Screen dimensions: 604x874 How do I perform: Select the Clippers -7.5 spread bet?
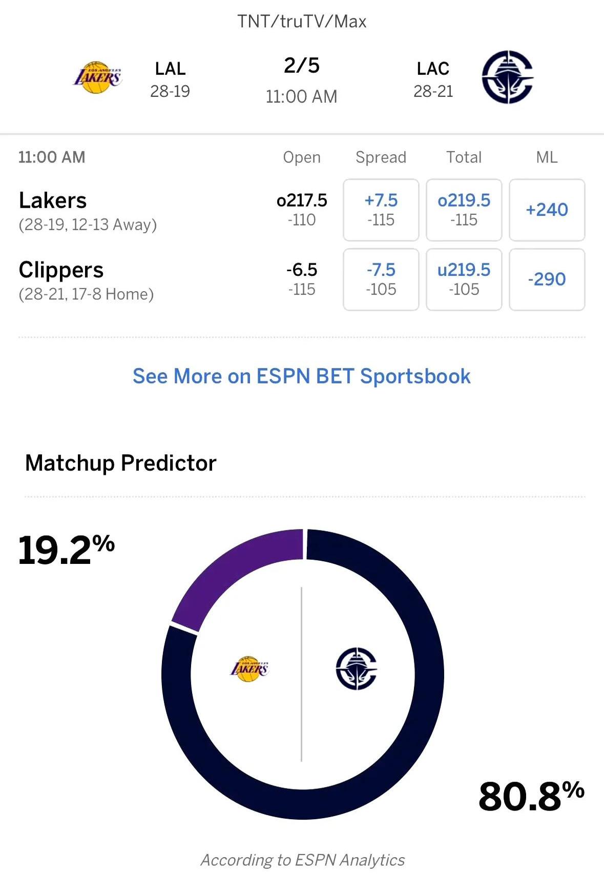coord(381,279)
